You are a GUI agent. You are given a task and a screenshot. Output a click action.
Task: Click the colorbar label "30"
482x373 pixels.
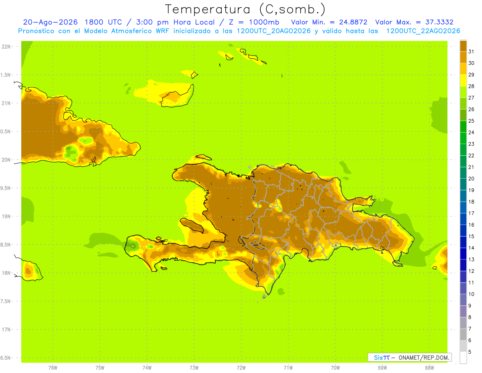472,63
